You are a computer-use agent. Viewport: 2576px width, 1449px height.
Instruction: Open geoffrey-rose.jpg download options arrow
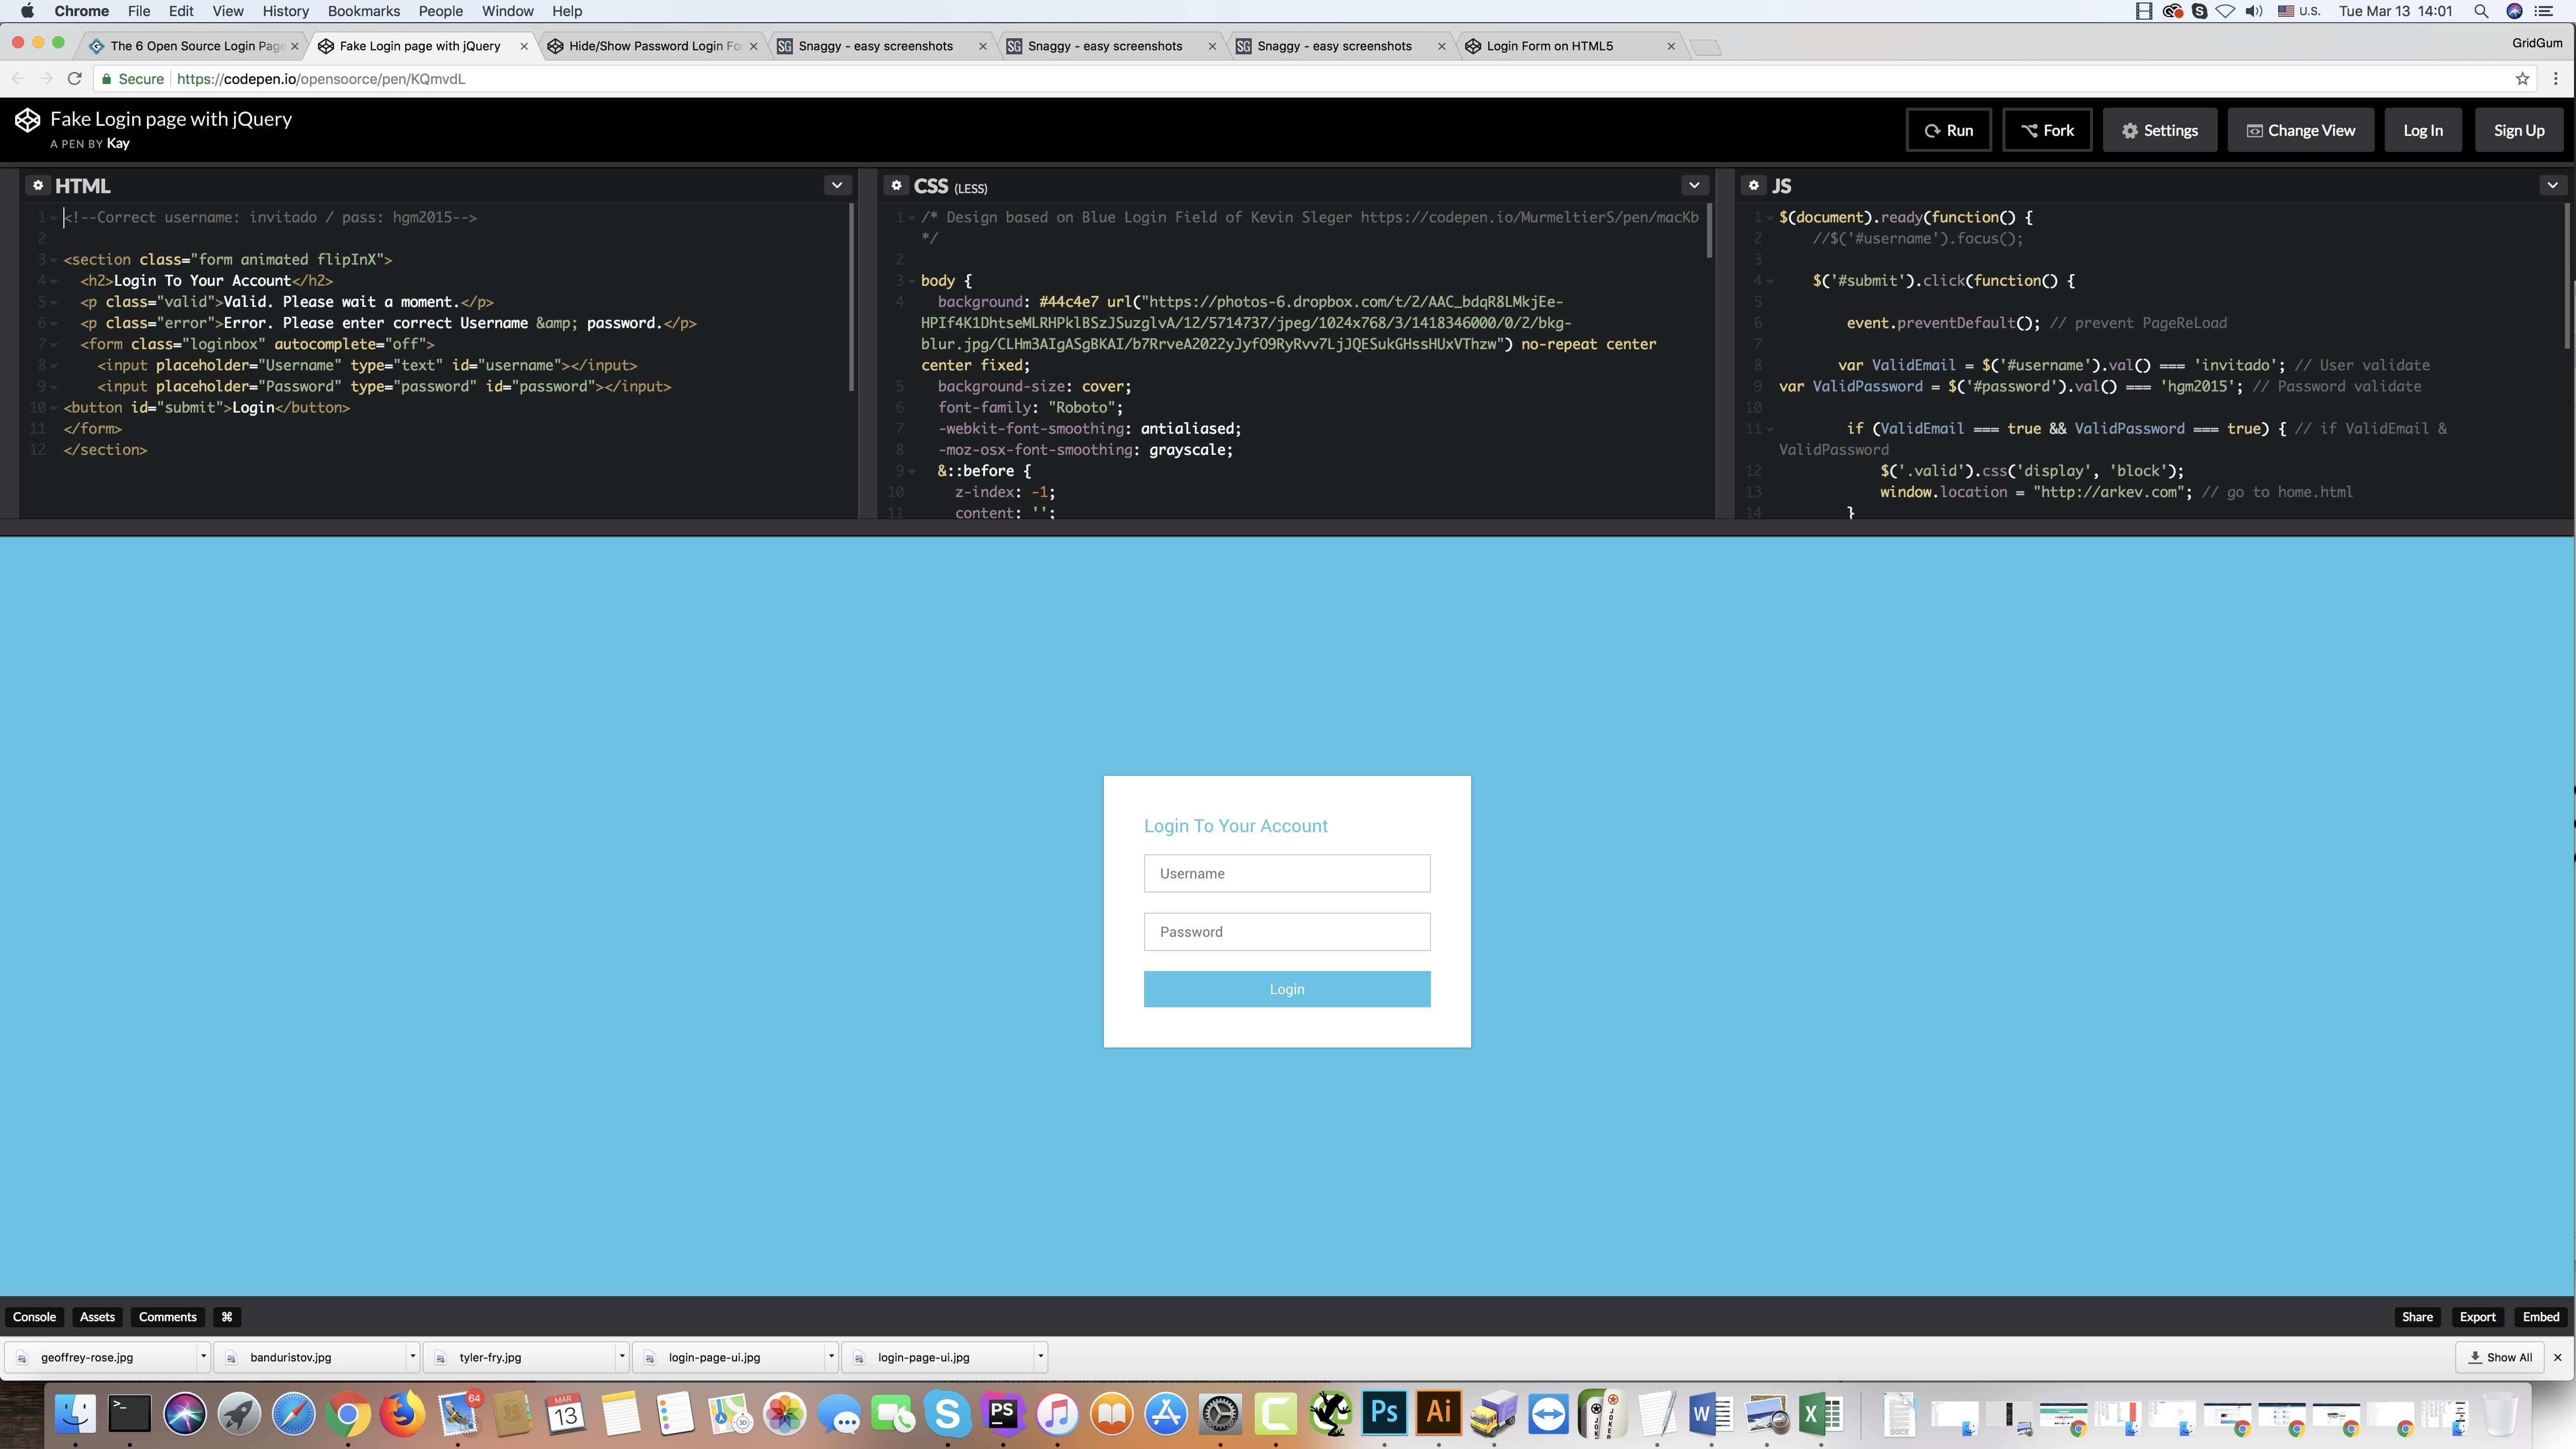[x=203, y=1357]
